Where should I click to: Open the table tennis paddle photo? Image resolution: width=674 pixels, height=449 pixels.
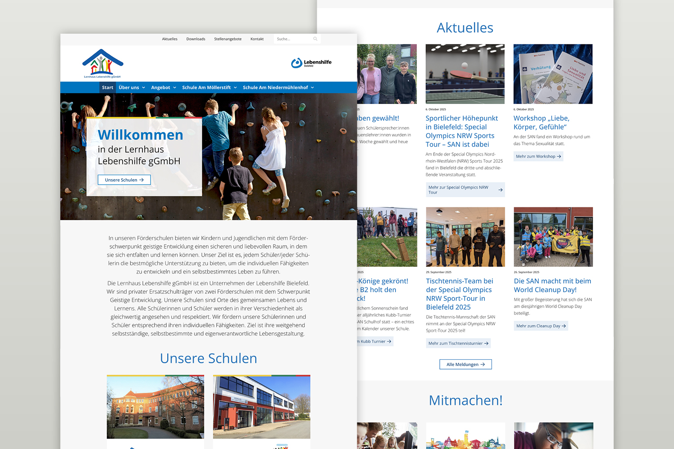[x=465, y=74]
